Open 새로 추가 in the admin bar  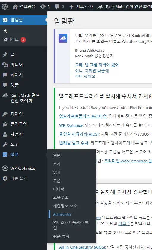84,7
